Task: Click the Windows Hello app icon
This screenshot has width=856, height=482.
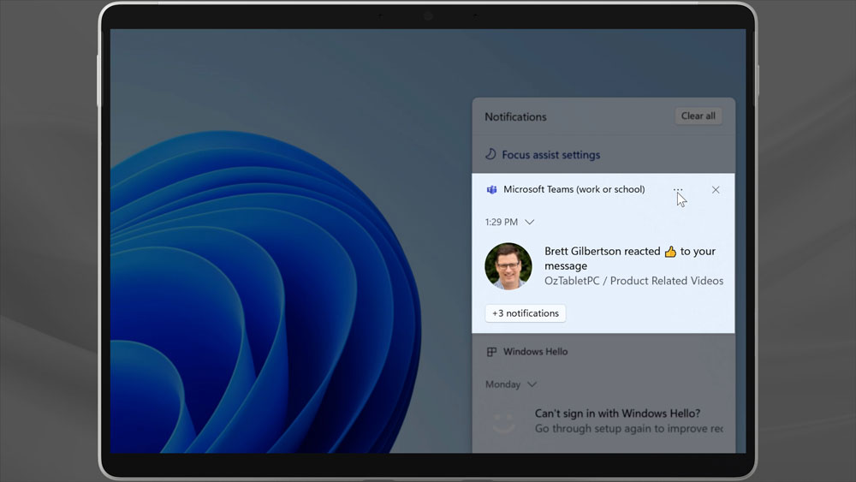Action: 491,352
